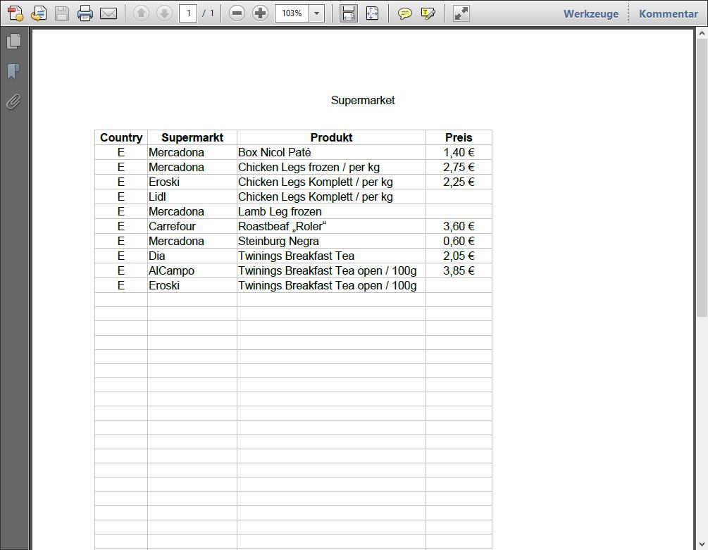708x550 pixels.
Task: Click the zoom in plus button
Action: 260,13
